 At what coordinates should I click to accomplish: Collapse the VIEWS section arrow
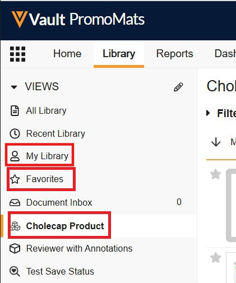pos(14,87)
